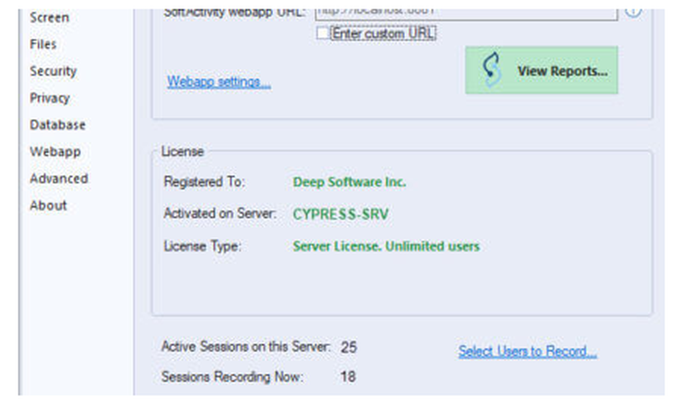Open the Screen settings section
This screenshot has width=683, height=406.
49,18
